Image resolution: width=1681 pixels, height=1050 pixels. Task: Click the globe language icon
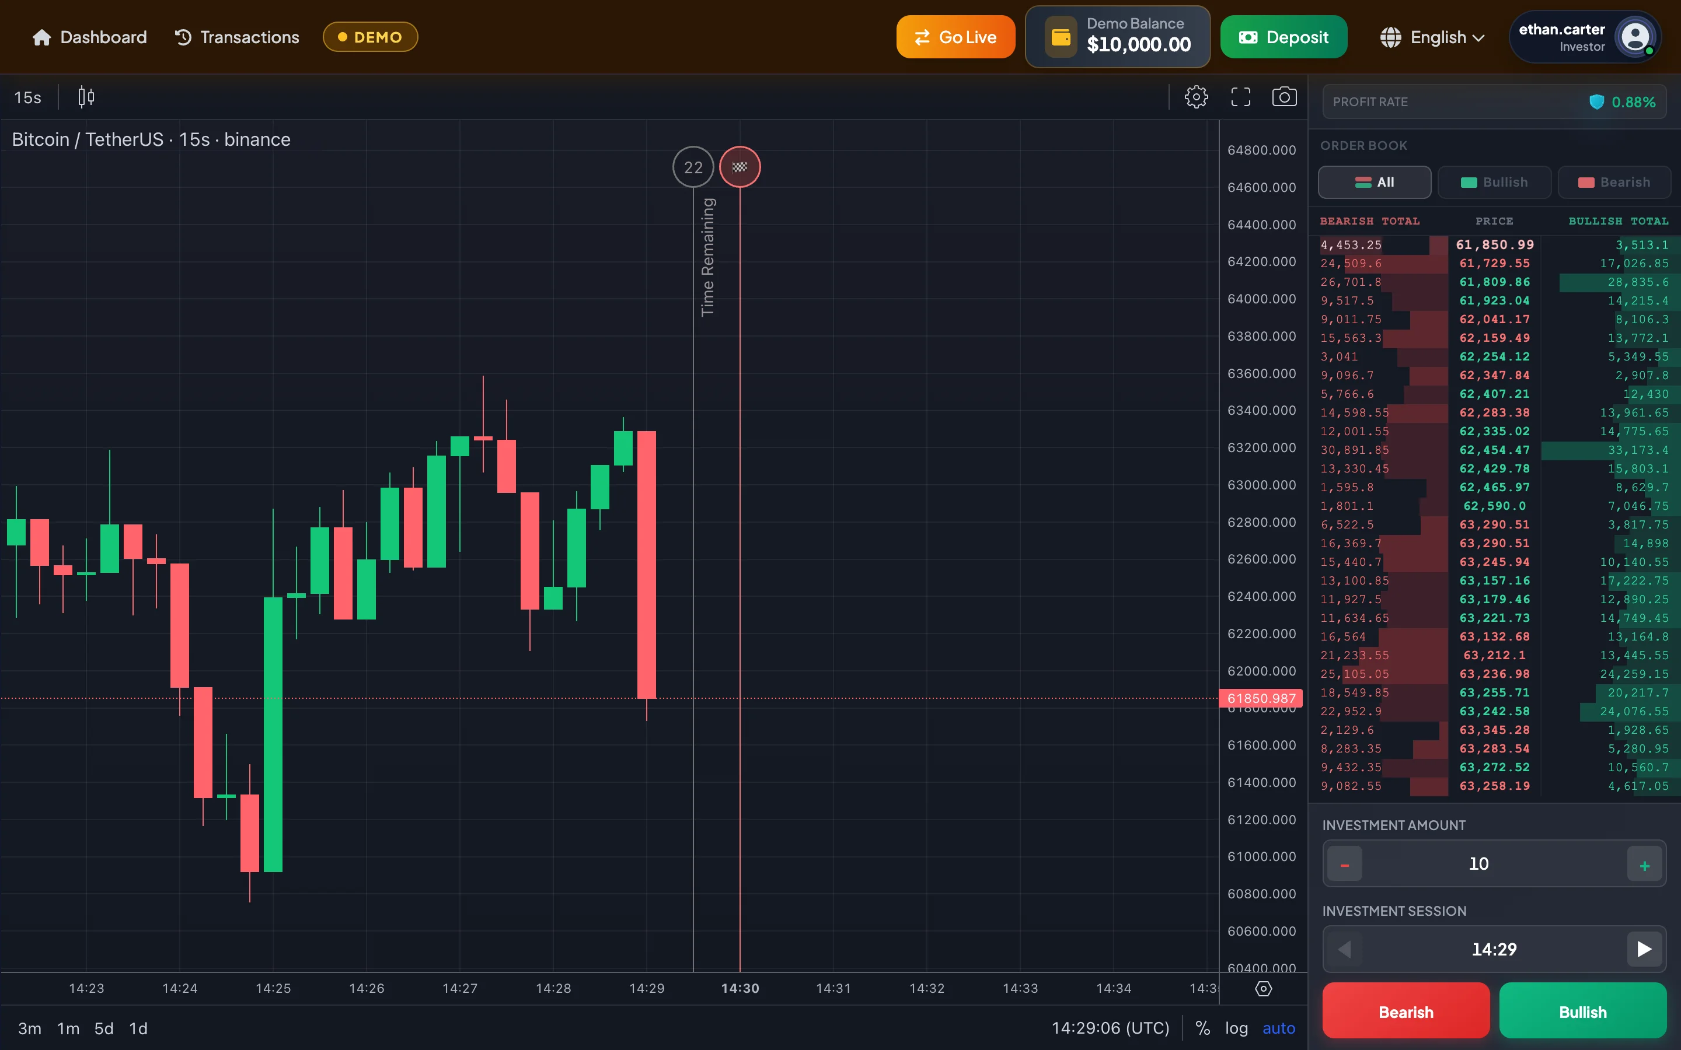click(x=1391, y=37)
